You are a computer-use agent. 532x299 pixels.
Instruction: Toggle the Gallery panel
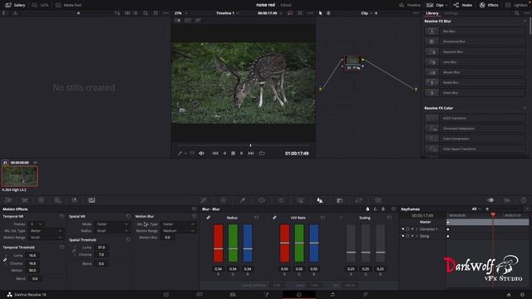click(x=15, y=5)
